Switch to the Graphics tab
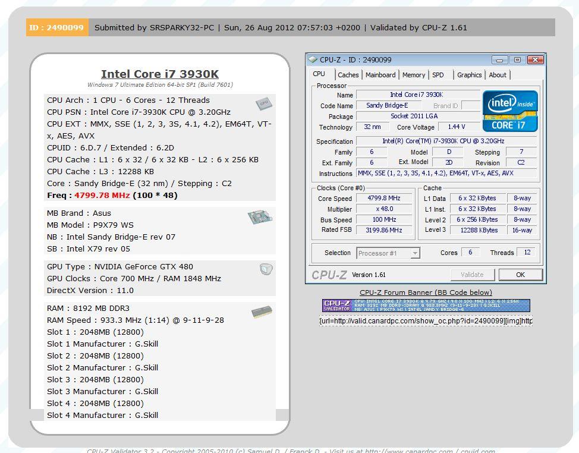Screen dimensions: 579x453 (469, 75)
